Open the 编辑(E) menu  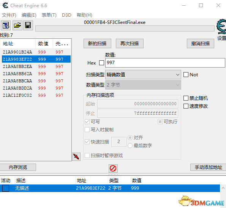point(29,15)
